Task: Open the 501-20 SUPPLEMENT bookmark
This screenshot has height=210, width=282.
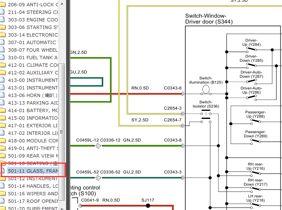Action: [x=33, y=208]
